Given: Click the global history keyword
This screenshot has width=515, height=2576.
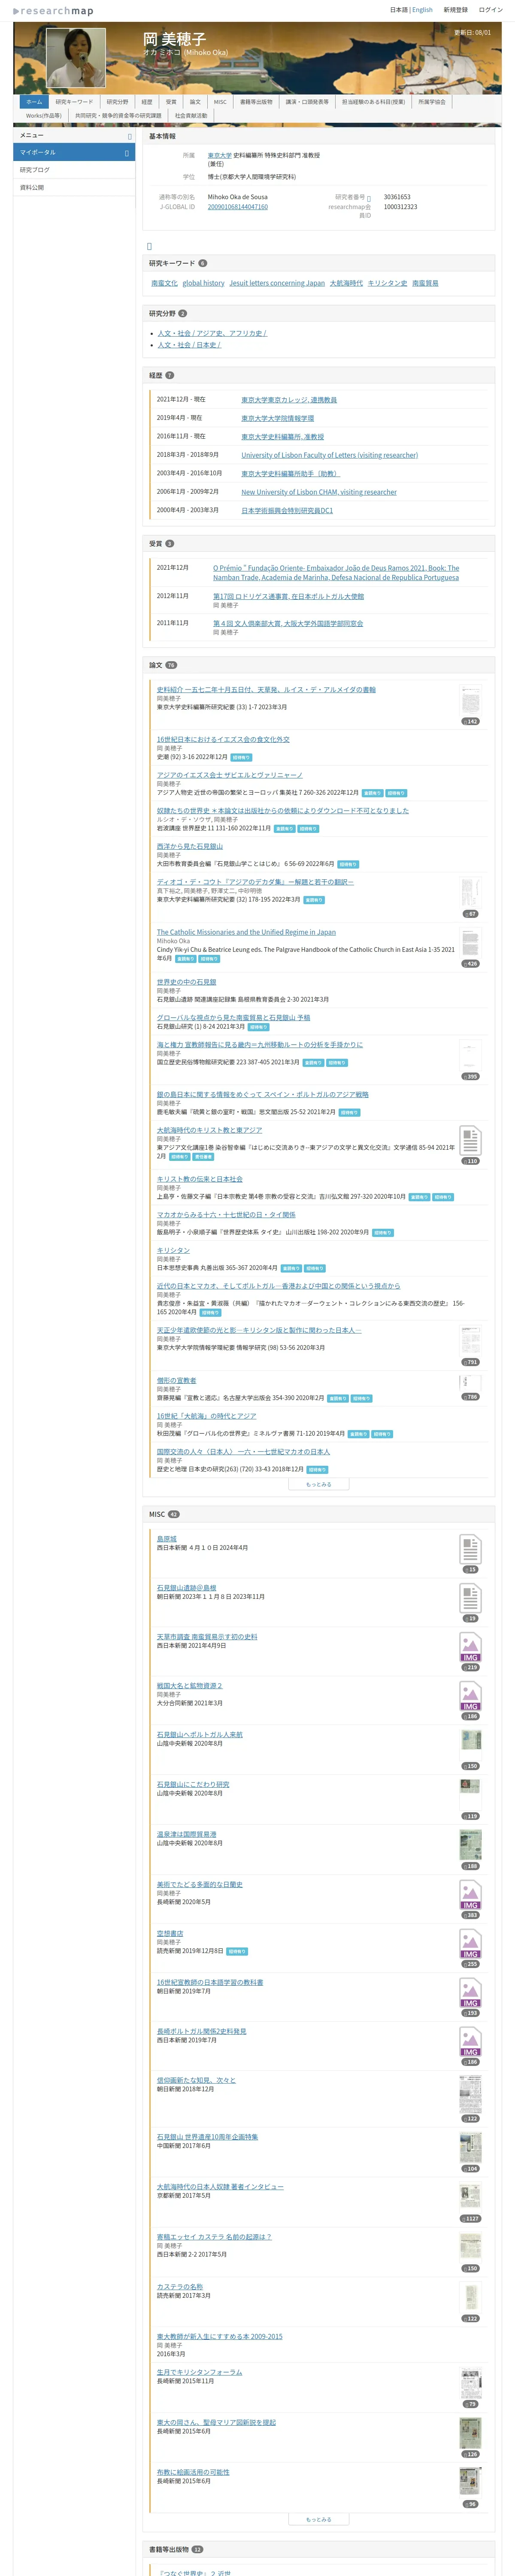Looking at the screenshot, I should point(203,283).
